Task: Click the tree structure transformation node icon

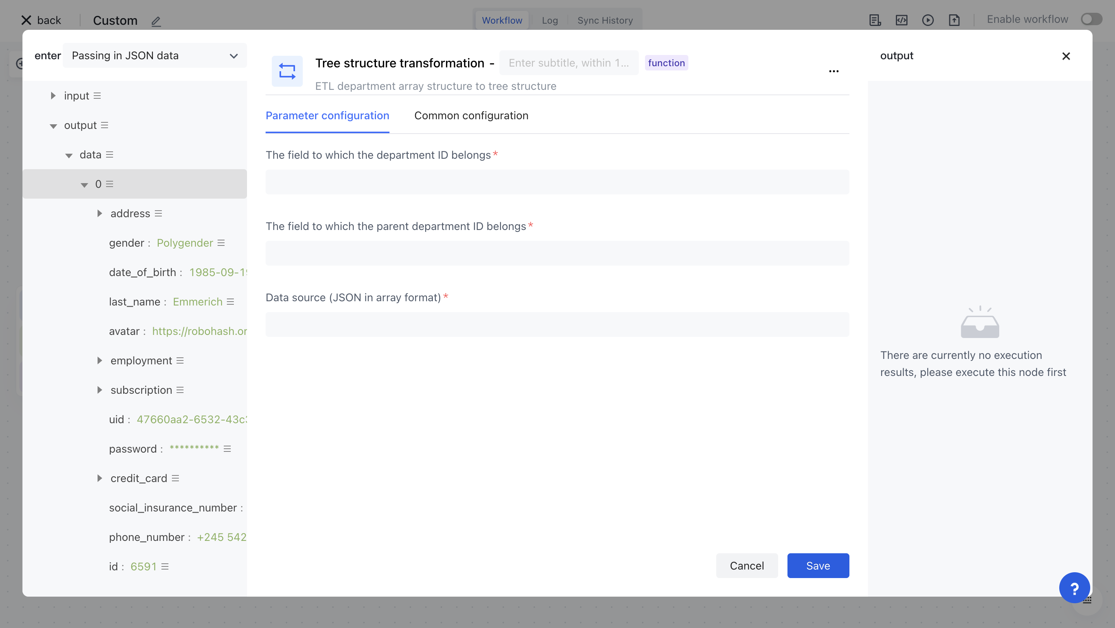Action: (287, 71)
